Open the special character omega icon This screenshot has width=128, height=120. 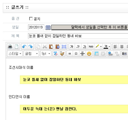76,54
